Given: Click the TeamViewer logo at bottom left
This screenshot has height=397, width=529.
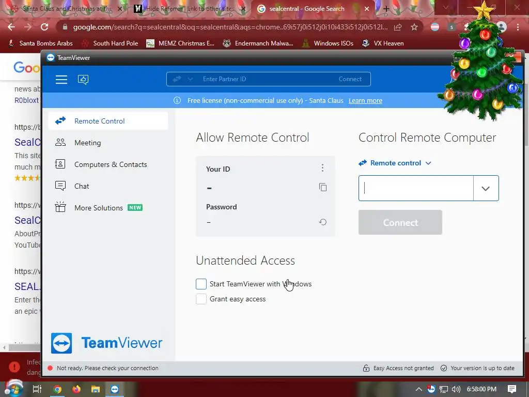Looking at the screenshot, I should pos(106,343).
